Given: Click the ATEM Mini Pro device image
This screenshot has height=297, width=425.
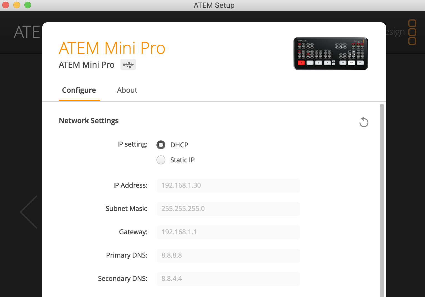Looking at the screenshot, I should click(330, 53).
